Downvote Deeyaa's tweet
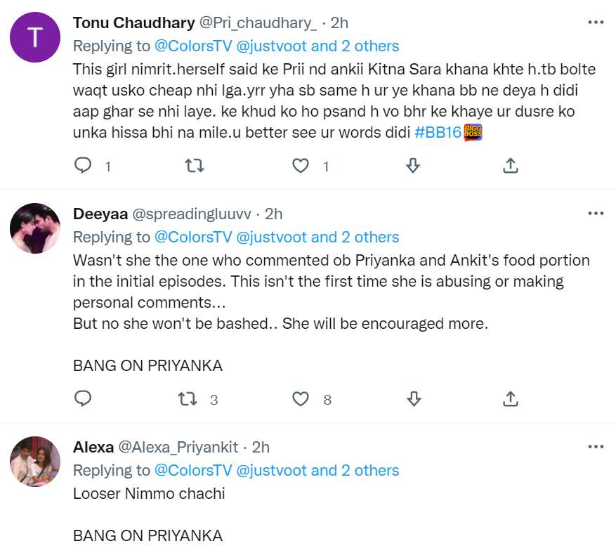Viewport: 616px width, 553px height. click(413, 398)
